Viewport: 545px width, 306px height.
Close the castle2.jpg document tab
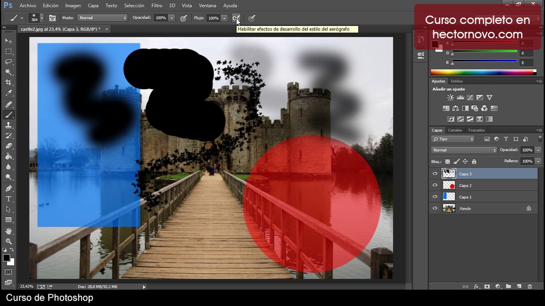click(x=106, y=29)
